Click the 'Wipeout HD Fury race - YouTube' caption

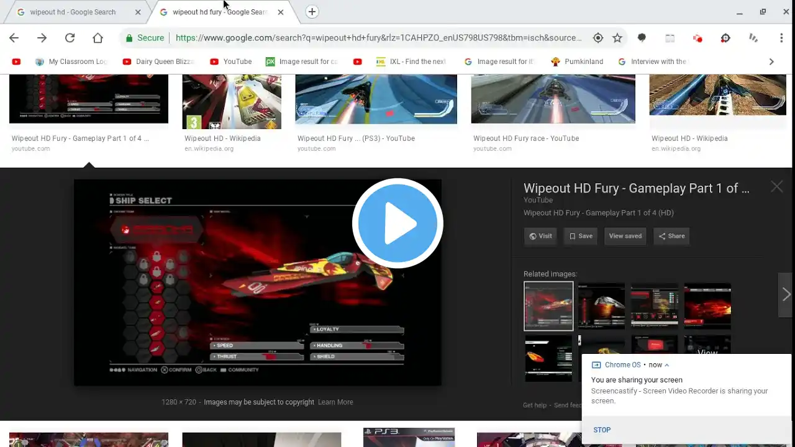tap(526, 138)
